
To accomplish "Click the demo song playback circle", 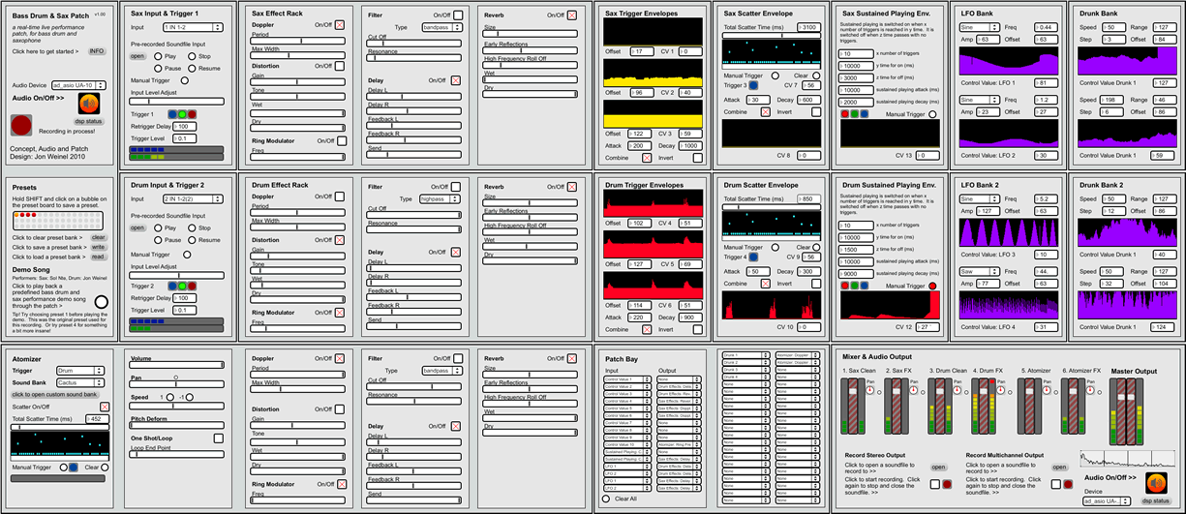I will click(101, 301).
